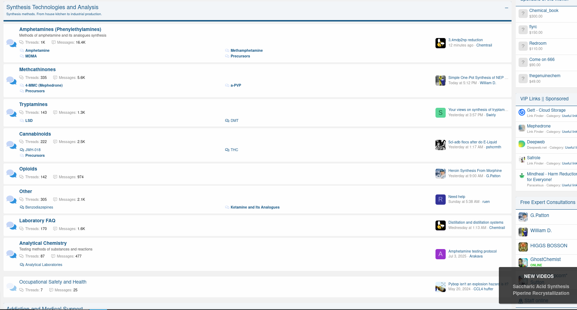Go to the Benzodiazepines subforum

coord(39,207)
